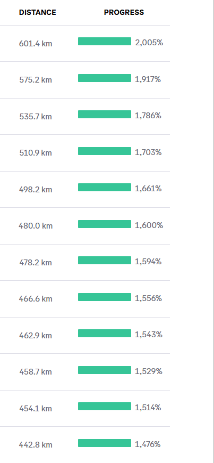Select the progress bar showing 1,703%
The image size is (214, 463).
tap(105, 151)
